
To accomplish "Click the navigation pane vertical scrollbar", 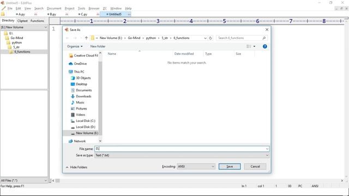I will click(x=100, y=98).
